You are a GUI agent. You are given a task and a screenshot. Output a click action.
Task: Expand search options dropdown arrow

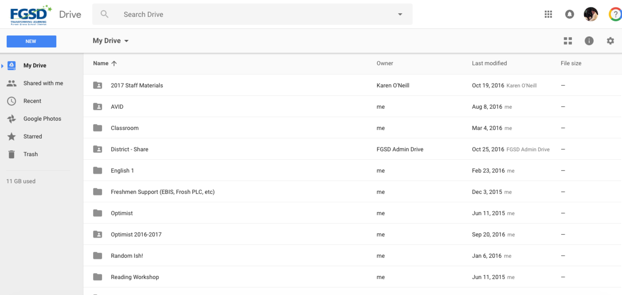click(400, 14)
